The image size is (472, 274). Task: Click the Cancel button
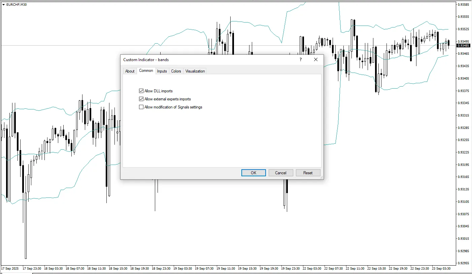281,173
